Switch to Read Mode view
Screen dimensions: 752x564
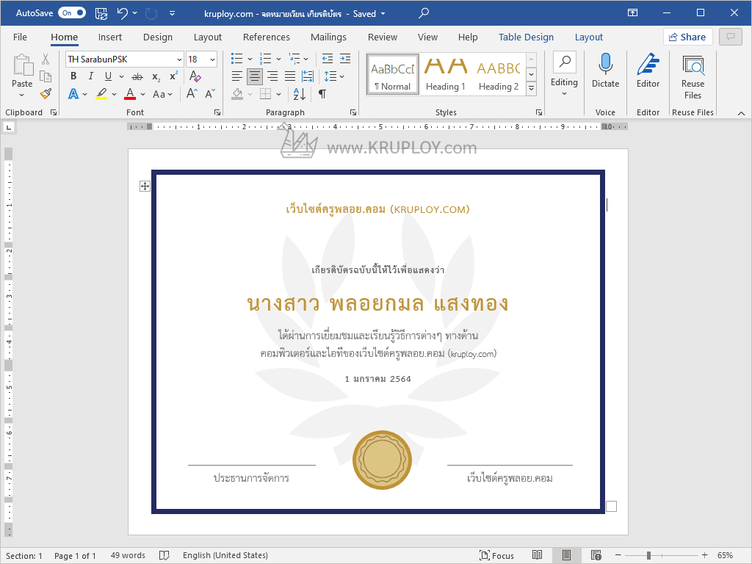pos(537,555)
